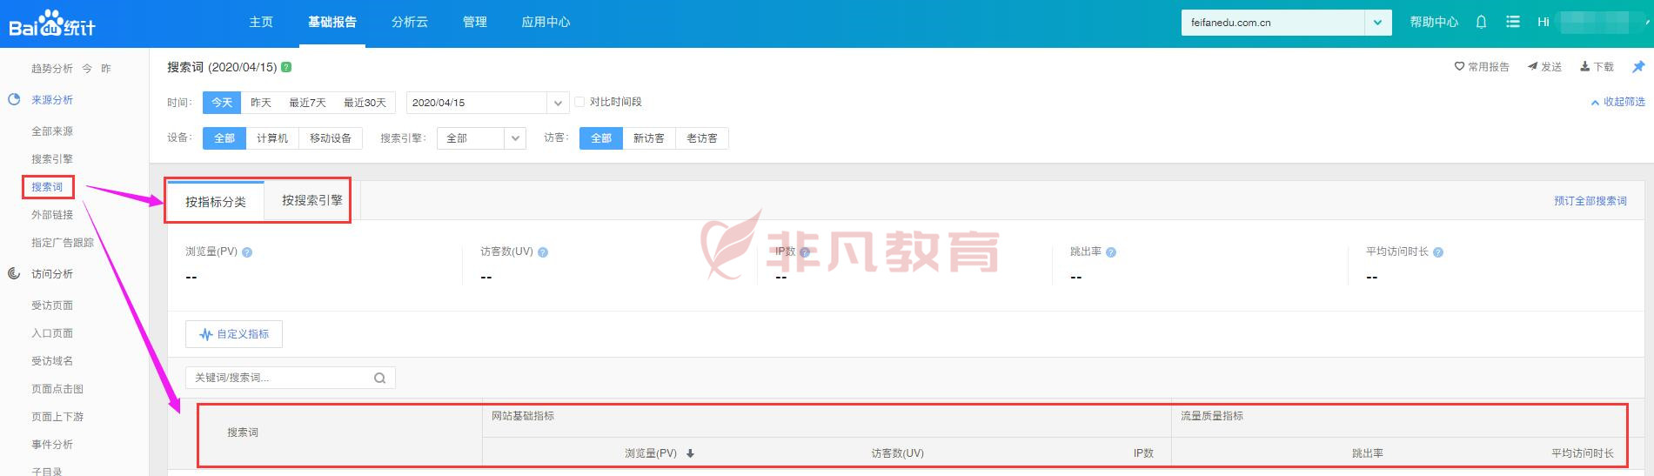
Task: Open 帮助中心 link
Action: click(x=1434, y=22)
